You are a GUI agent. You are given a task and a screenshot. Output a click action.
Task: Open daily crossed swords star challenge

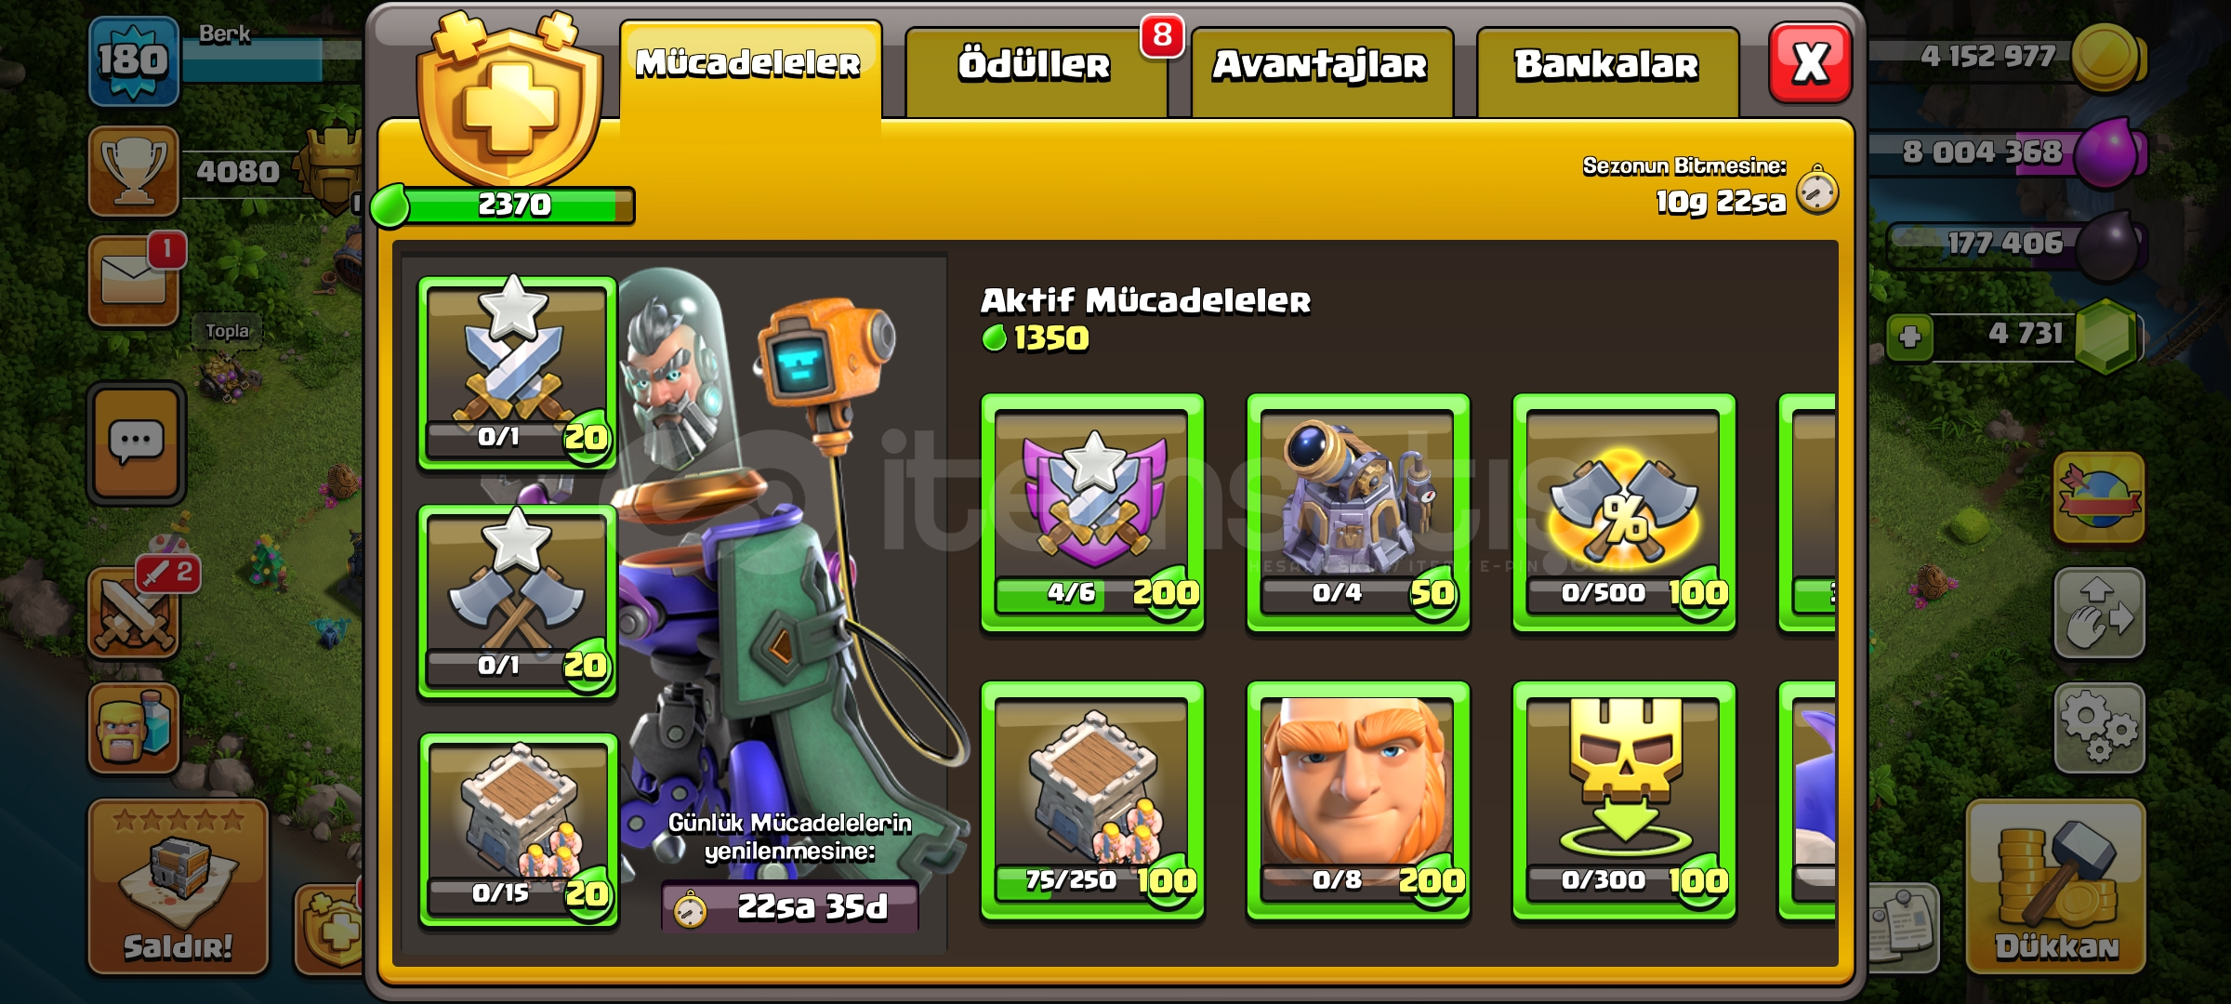518,373
